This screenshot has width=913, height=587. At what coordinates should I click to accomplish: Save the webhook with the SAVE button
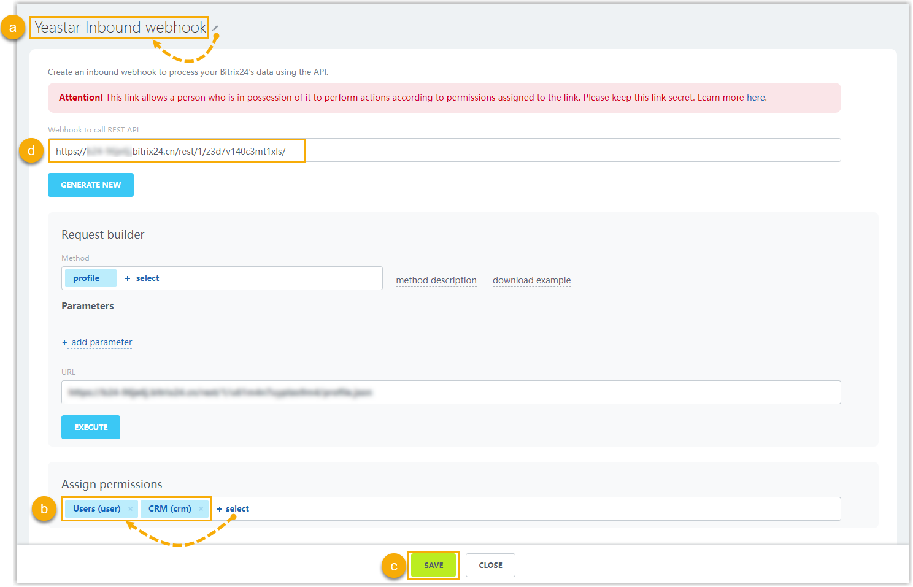point(433,566)
